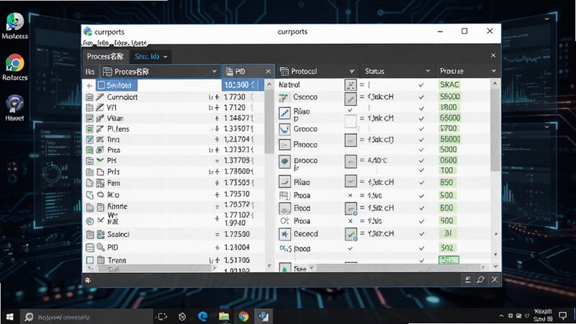Click the pencil icon beside Viltan
The height and width of the screenshot is (324, 576).
tap(100, 118)
